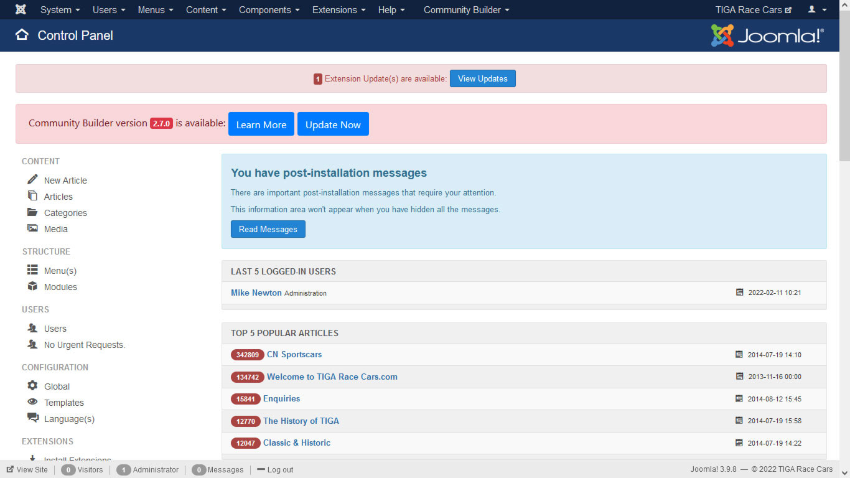This screenshot has height=478, width=850.
Task: Click the Control Panel page title
Action: [x=75, y=35]
